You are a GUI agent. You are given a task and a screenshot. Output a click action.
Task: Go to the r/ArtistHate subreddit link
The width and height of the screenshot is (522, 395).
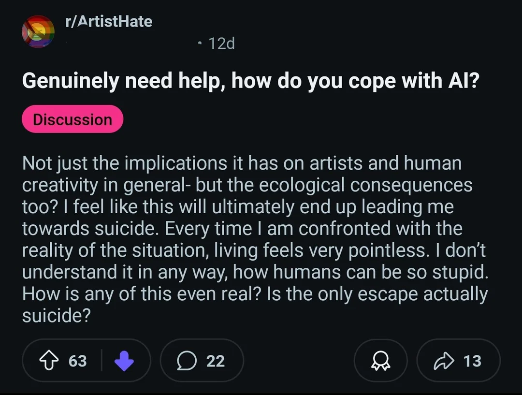tap(109, 21)
